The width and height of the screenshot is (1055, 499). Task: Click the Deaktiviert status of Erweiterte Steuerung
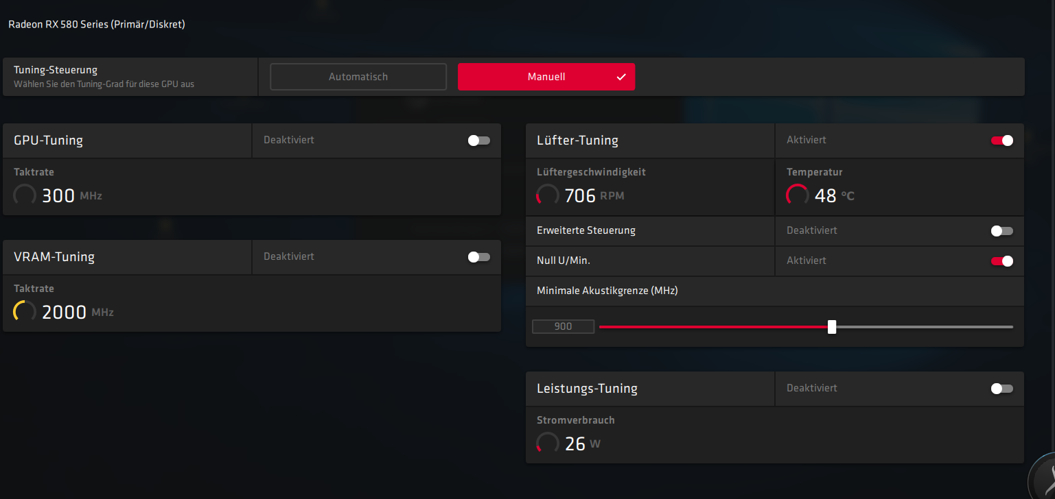click(812, 230)
